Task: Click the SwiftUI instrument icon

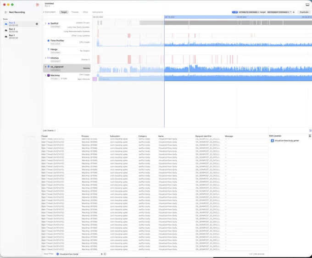Action: (x=49, y=23)
